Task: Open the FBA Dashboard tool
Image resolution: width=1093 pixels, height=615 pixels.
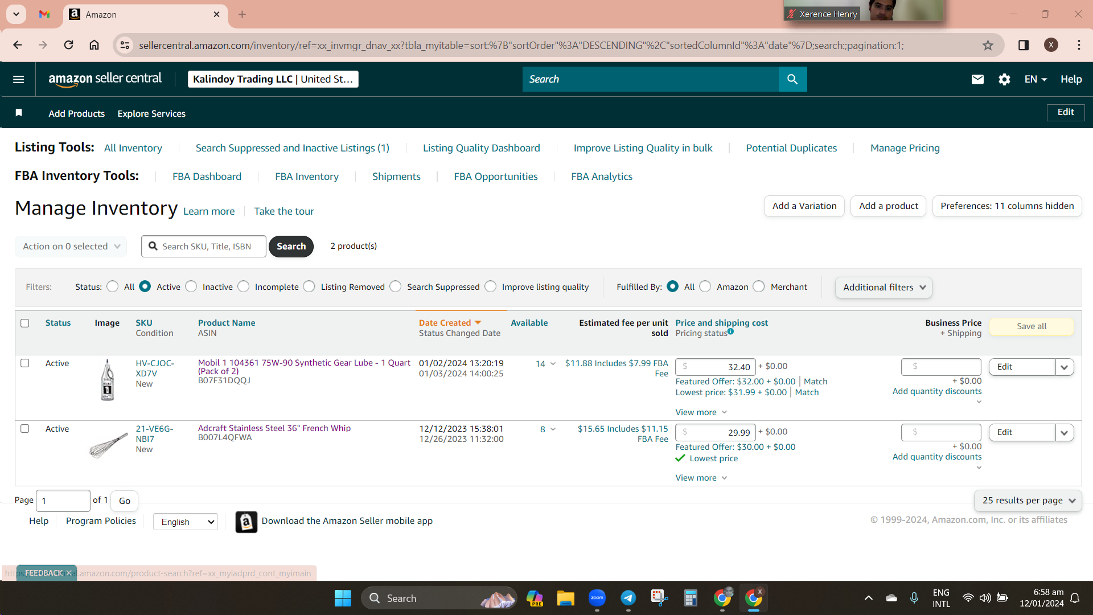Action: 207,177
